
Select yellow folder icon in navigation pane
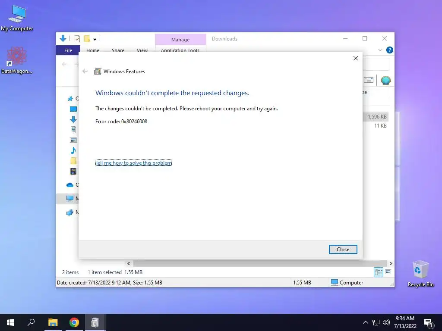[x=73, y=161]
